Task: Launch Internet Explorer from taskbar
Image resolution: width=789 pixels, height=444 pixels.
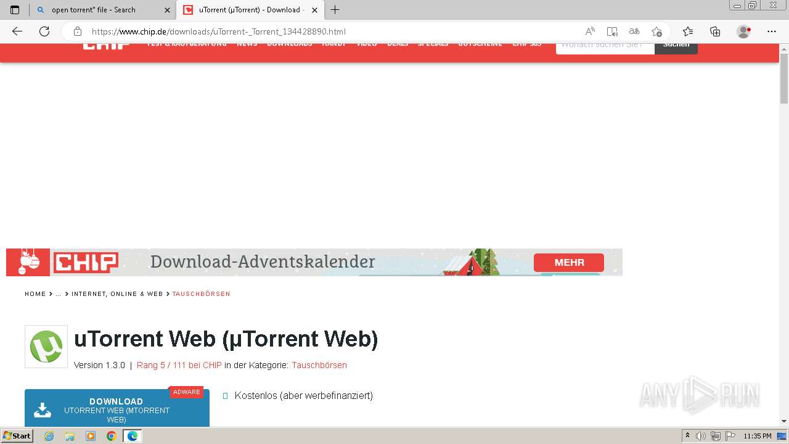Action: coord(49,436)
